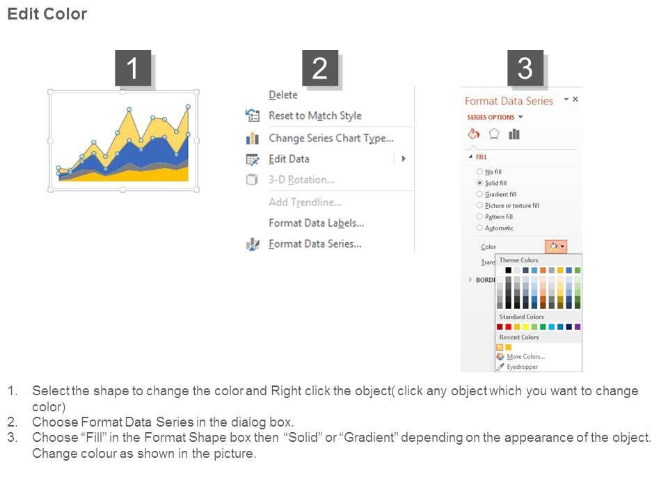Choose Delete from the context menu

pos(283,95)
